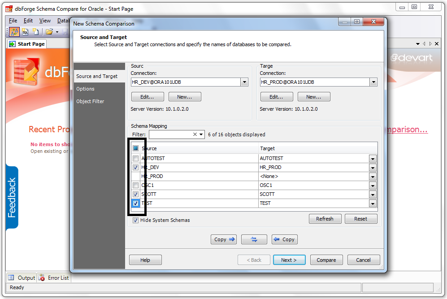
Task: Select the Start Page tab
Action: click(27, 44)
